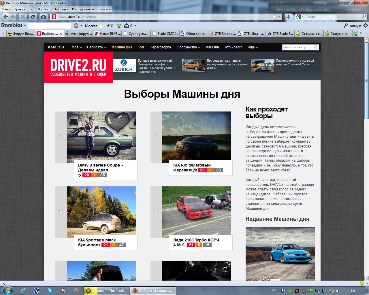
Task: Select radio button for KIA Sportage black бульдоgек
Action: (61, 211)
